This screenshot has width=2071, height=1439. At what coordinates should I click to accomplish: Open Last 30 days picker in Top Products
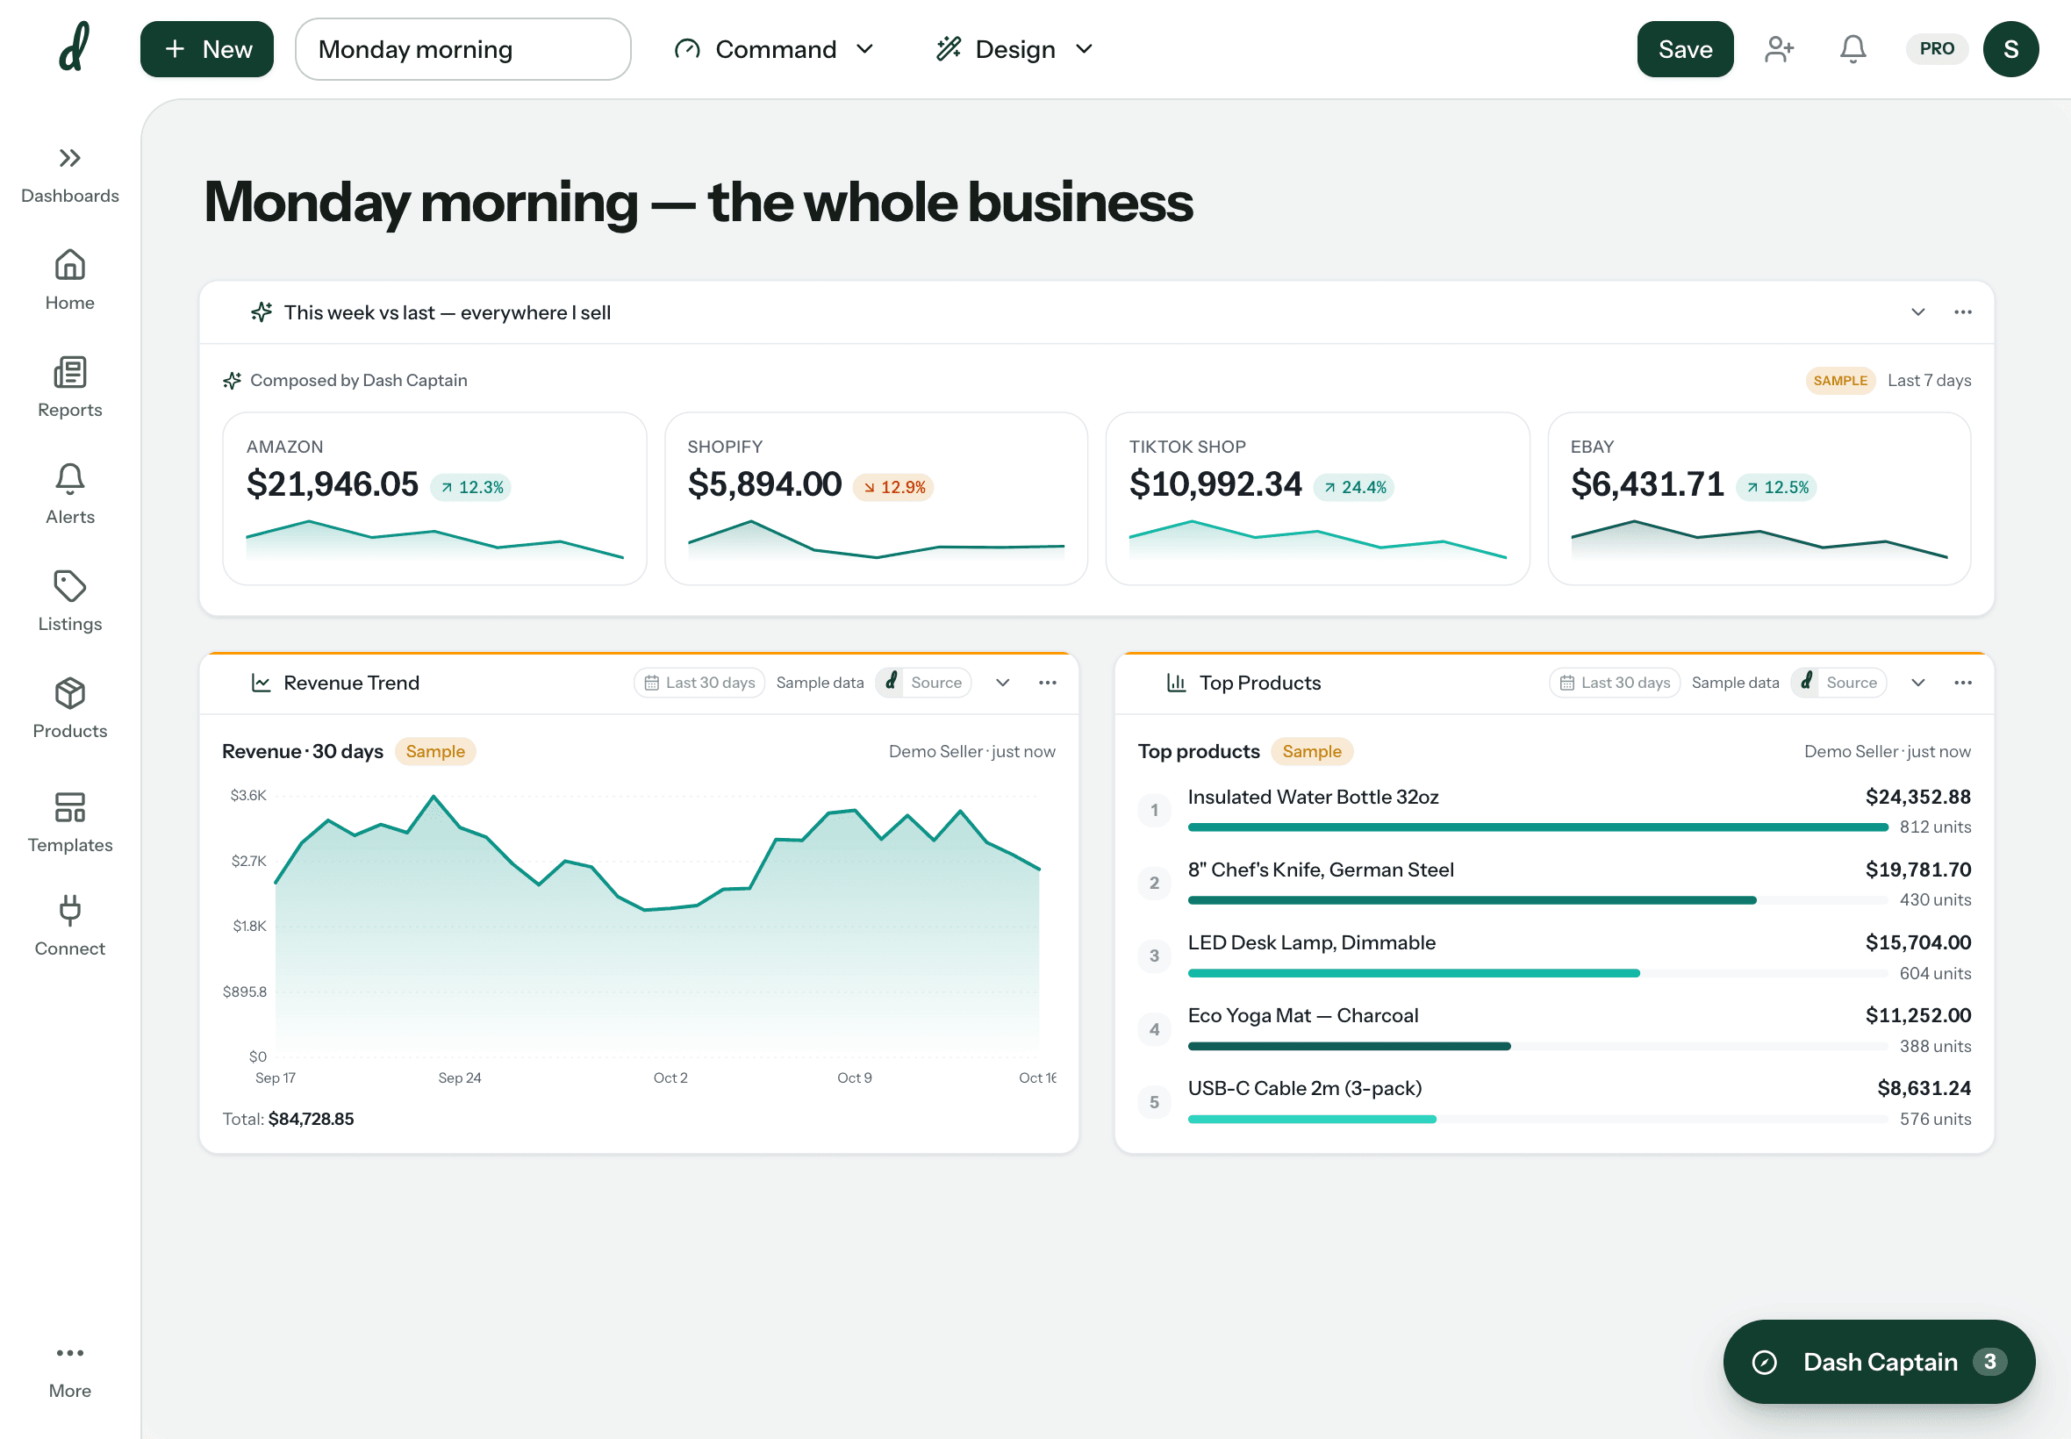pos(1615,683)
